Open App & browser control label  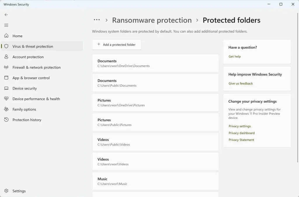click(x=31, y=78)
